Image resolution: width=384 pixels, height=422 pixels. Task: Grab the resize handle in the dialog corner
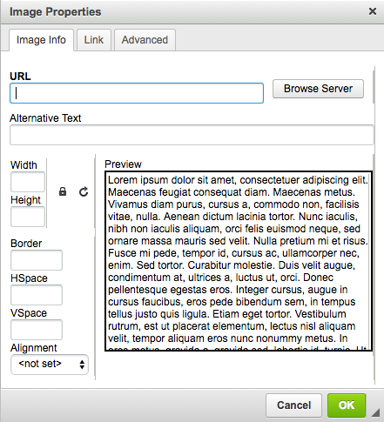[376, 412]
